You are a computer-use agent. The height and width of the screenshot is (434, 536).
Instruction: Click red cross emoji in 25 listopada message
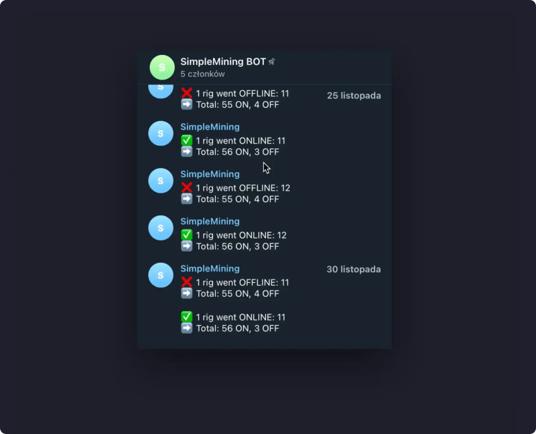tap(187, 93)
